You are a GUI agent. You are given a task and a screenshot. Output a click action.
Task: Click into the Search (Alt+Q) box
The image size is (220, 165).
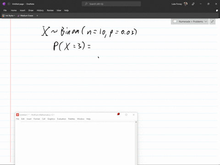(x=111, y=4)
